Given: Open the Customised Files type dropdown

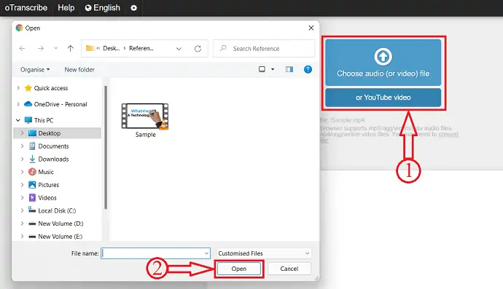Looking at the screenshot, I should point(264,253).
